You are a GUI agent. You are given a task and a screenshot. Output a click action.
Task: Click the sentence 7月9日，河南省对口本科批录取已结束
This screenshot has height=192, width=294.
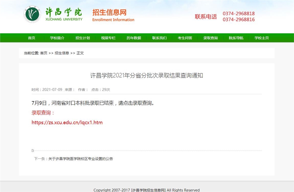[x=73, y=103]
